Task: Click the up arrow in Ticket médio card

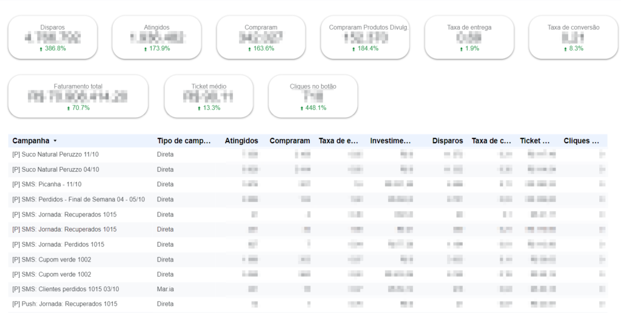Action: point(198,108)
